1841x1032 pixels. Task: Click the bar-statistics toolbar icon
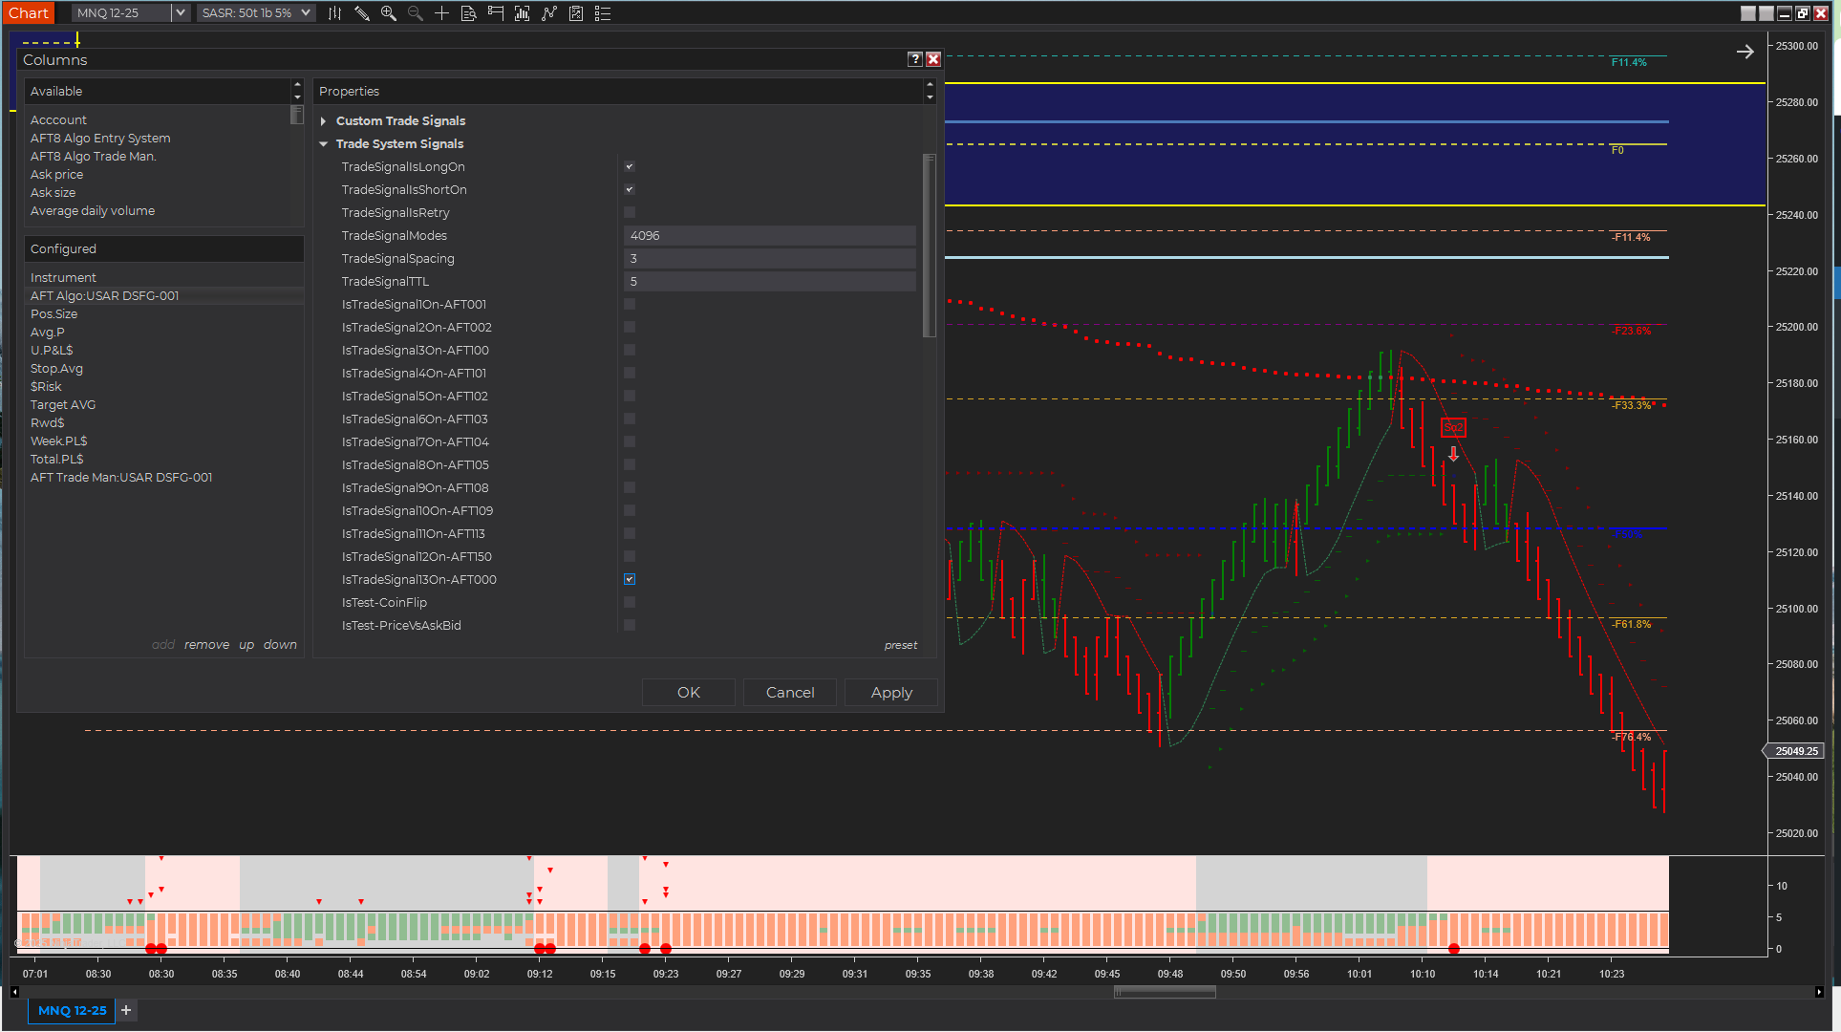(x=522, y=13)
